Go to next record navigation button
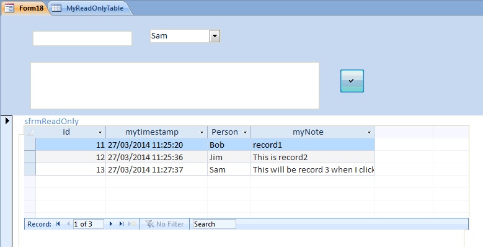Screen dimensions: 483x247 [x=111, y=224]
